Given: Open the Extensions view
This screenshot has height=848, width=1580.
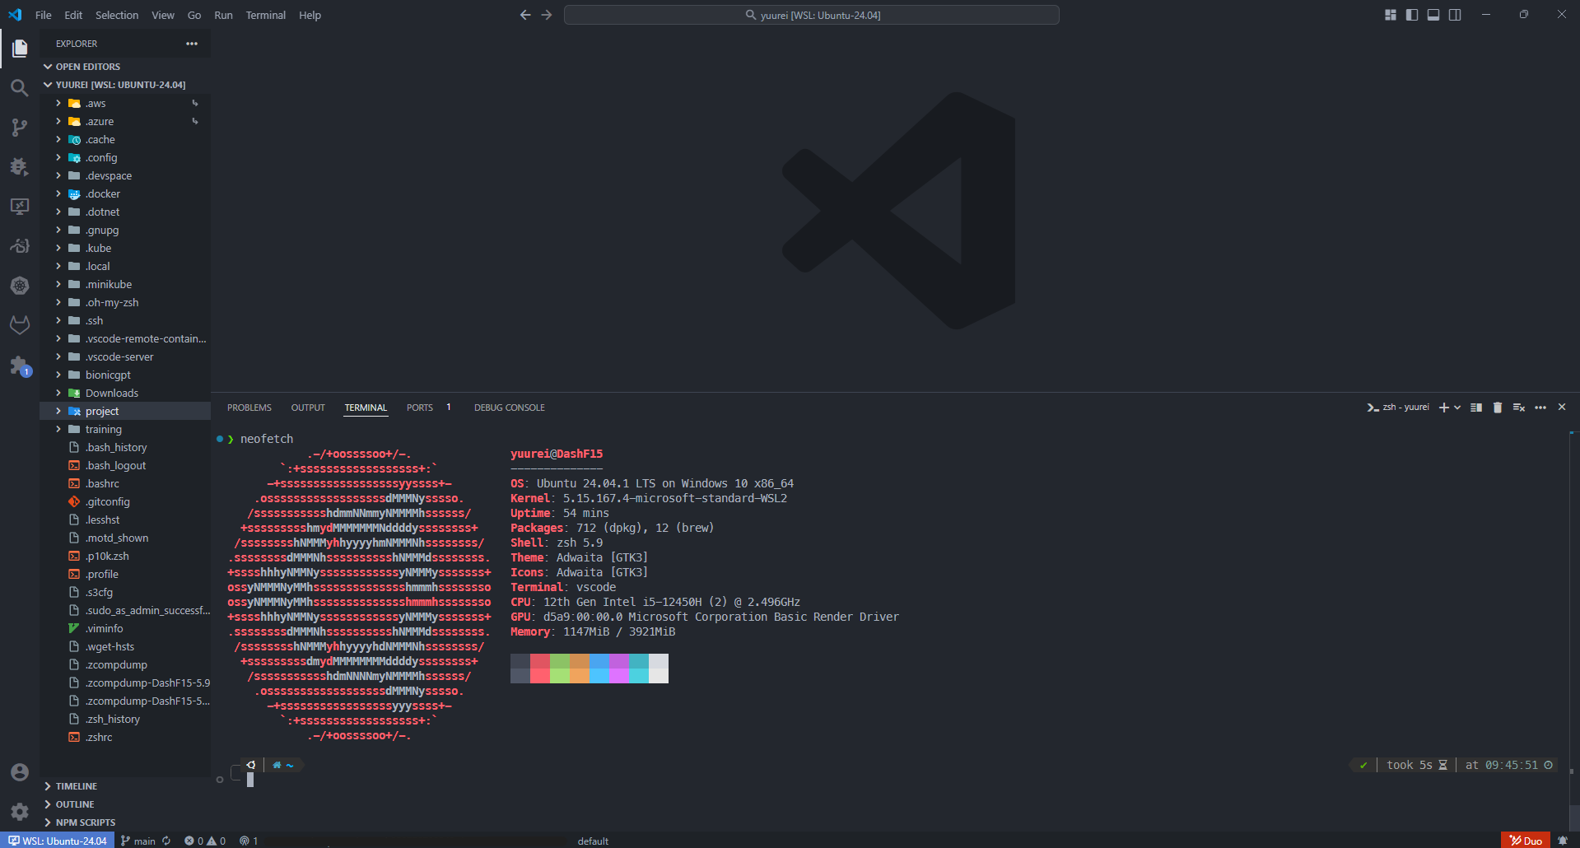Looking at the screenshot, I should point(20,366).
